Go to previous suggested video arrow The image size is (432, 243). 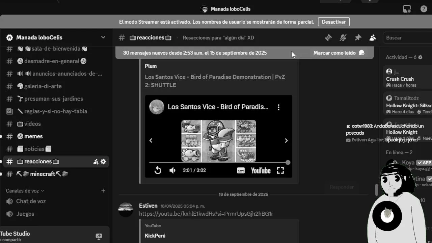tap(151, 140)
